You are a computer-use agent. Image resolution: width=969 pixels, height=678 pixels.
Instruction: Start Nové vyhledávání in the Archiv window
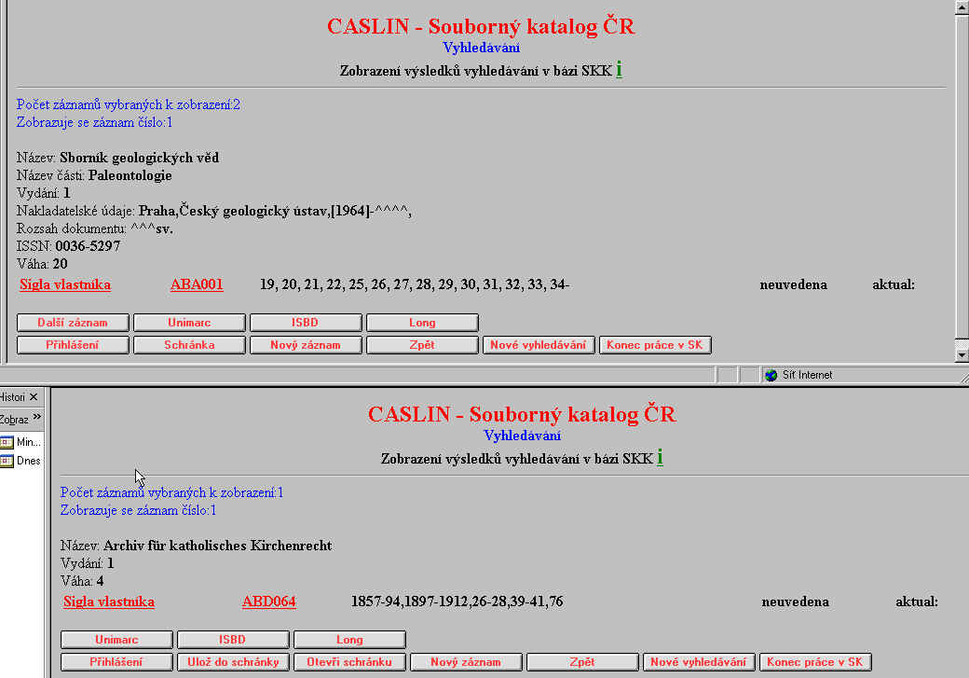pos(699,662)
